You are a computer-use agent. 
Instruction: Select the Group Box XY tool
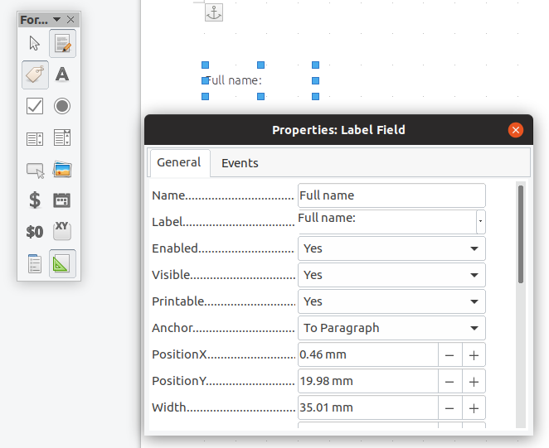(x=62, y=231)
